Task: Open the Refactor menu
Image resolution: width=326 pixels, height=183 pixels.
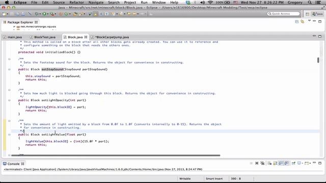Action: [x=76, y=3]
